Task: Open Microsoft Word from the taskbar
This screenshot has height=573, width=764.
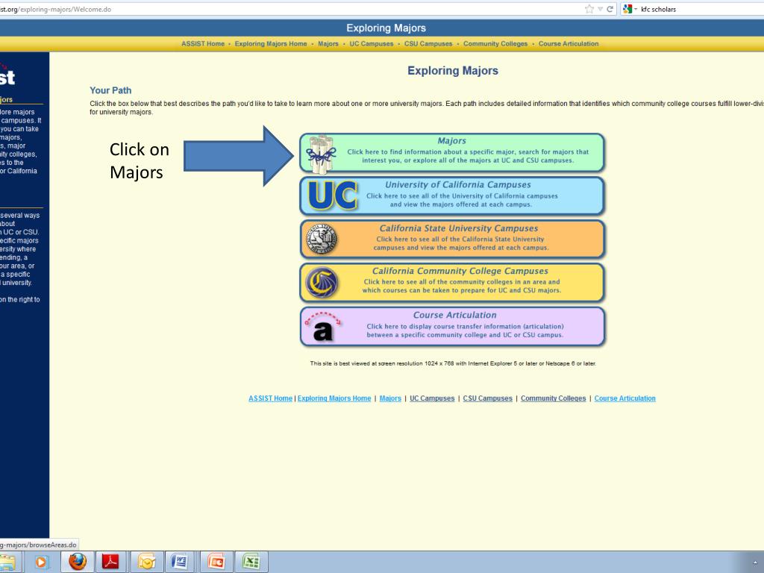Action: (181, 562)
